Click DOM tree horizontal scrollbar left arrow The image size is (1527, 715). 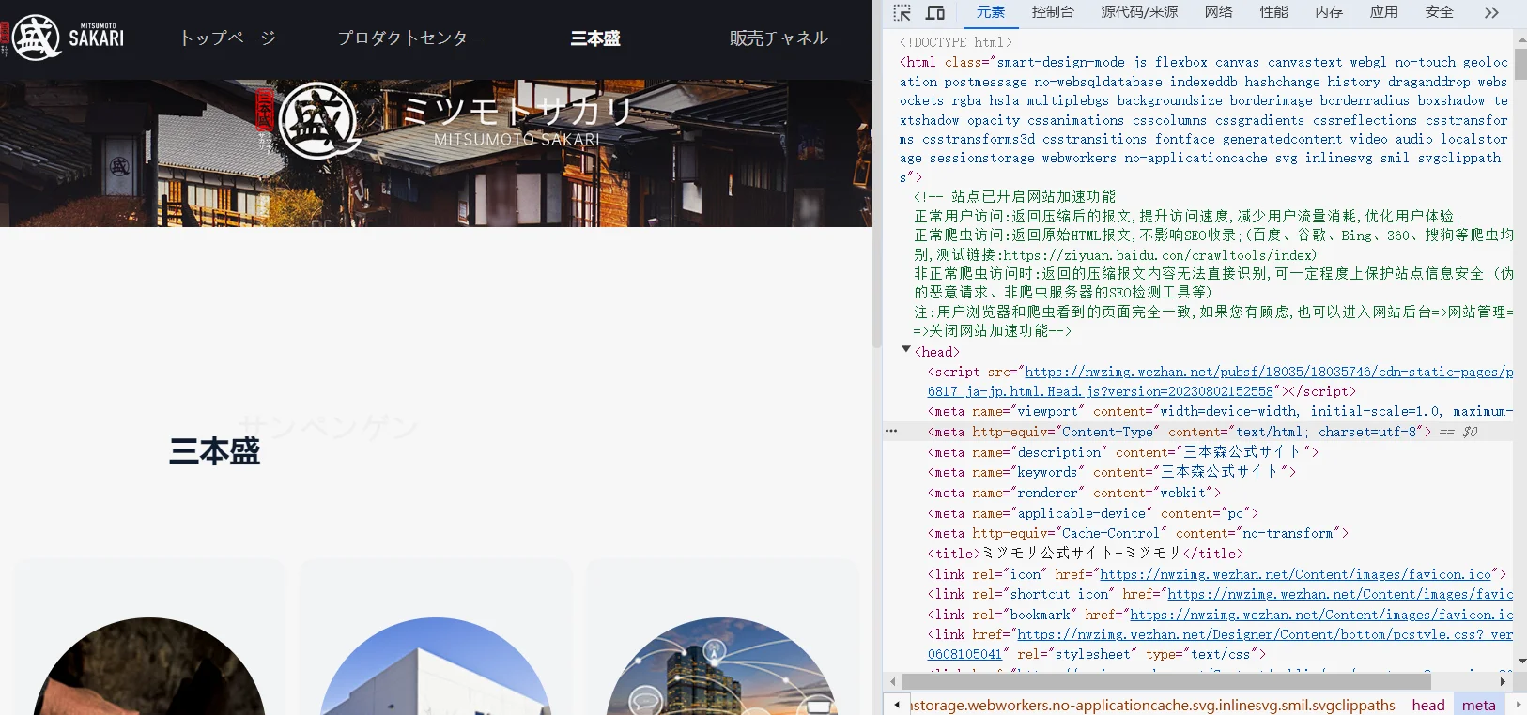(x=892, y=681)
